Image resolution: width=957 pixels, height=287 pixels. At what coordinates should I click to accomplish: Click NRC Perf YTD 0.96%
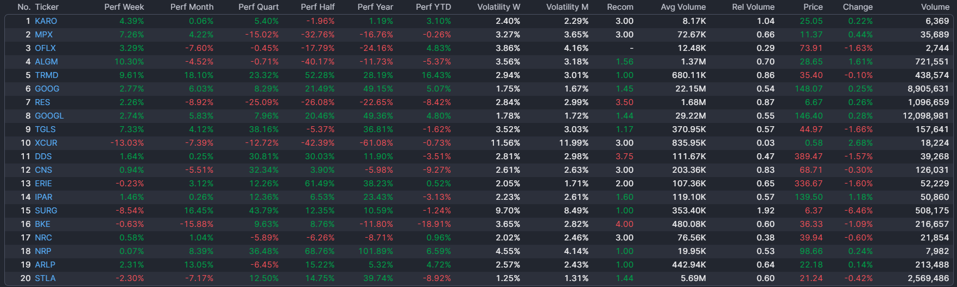point(439,238)
